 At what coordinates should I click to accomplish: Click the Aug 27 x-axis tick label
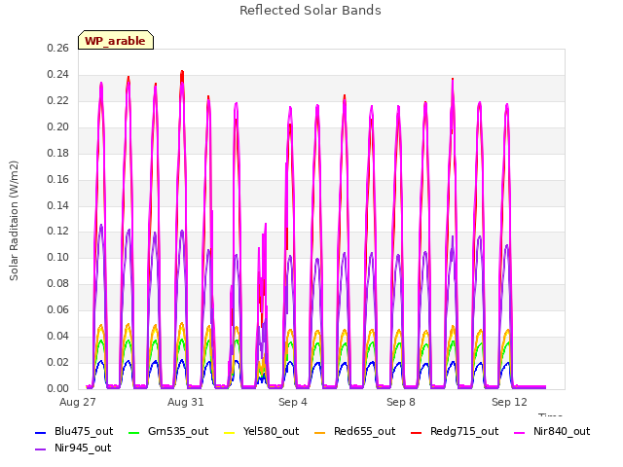click(78, 402)
